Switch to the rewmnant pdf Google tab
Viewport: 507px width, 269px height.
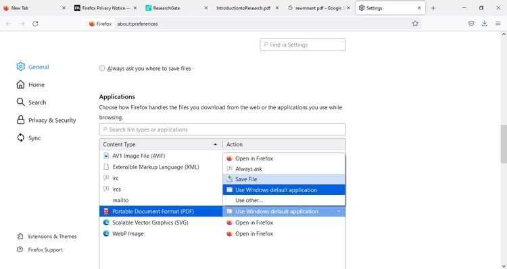click(x=319, y=8)
